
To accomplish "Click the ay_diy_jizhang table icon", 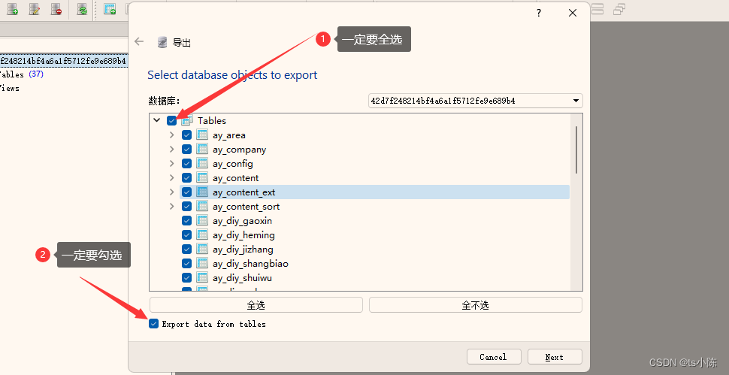I will 201,249.
